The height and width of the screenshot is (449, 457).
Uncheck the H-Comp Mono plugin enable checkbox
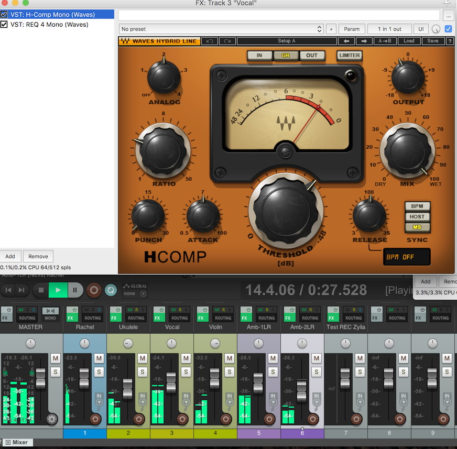coord(4,14)
